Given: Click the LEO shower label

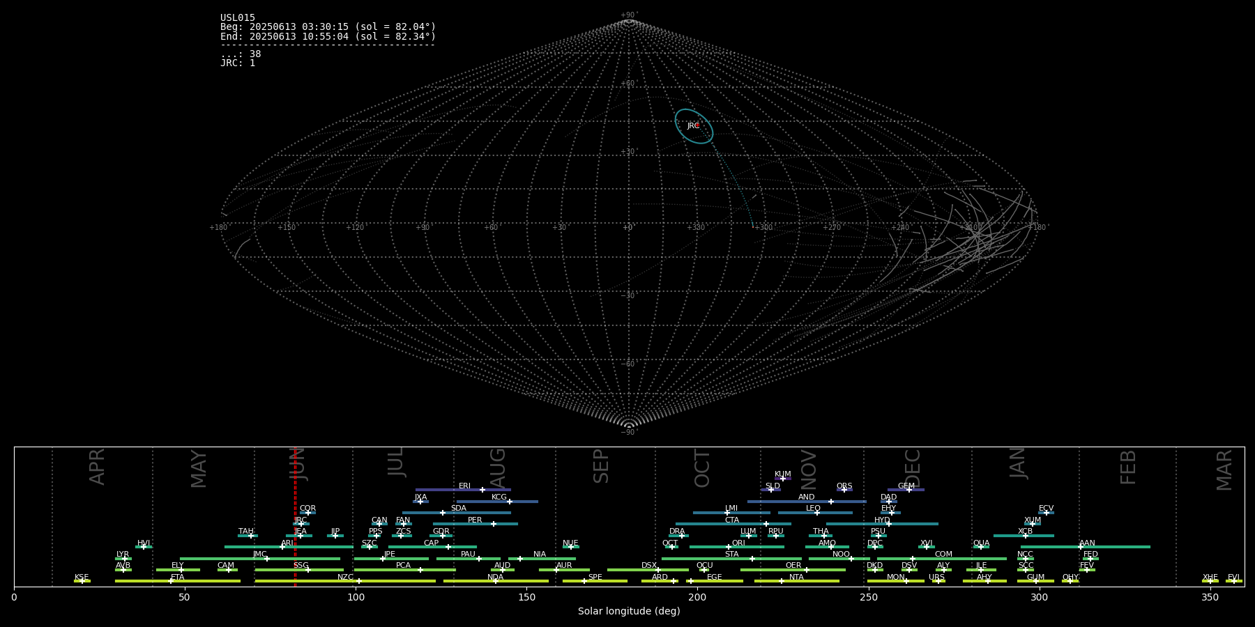Looking at the screenshot, I should pyautogui.click(x=813, y=508).
